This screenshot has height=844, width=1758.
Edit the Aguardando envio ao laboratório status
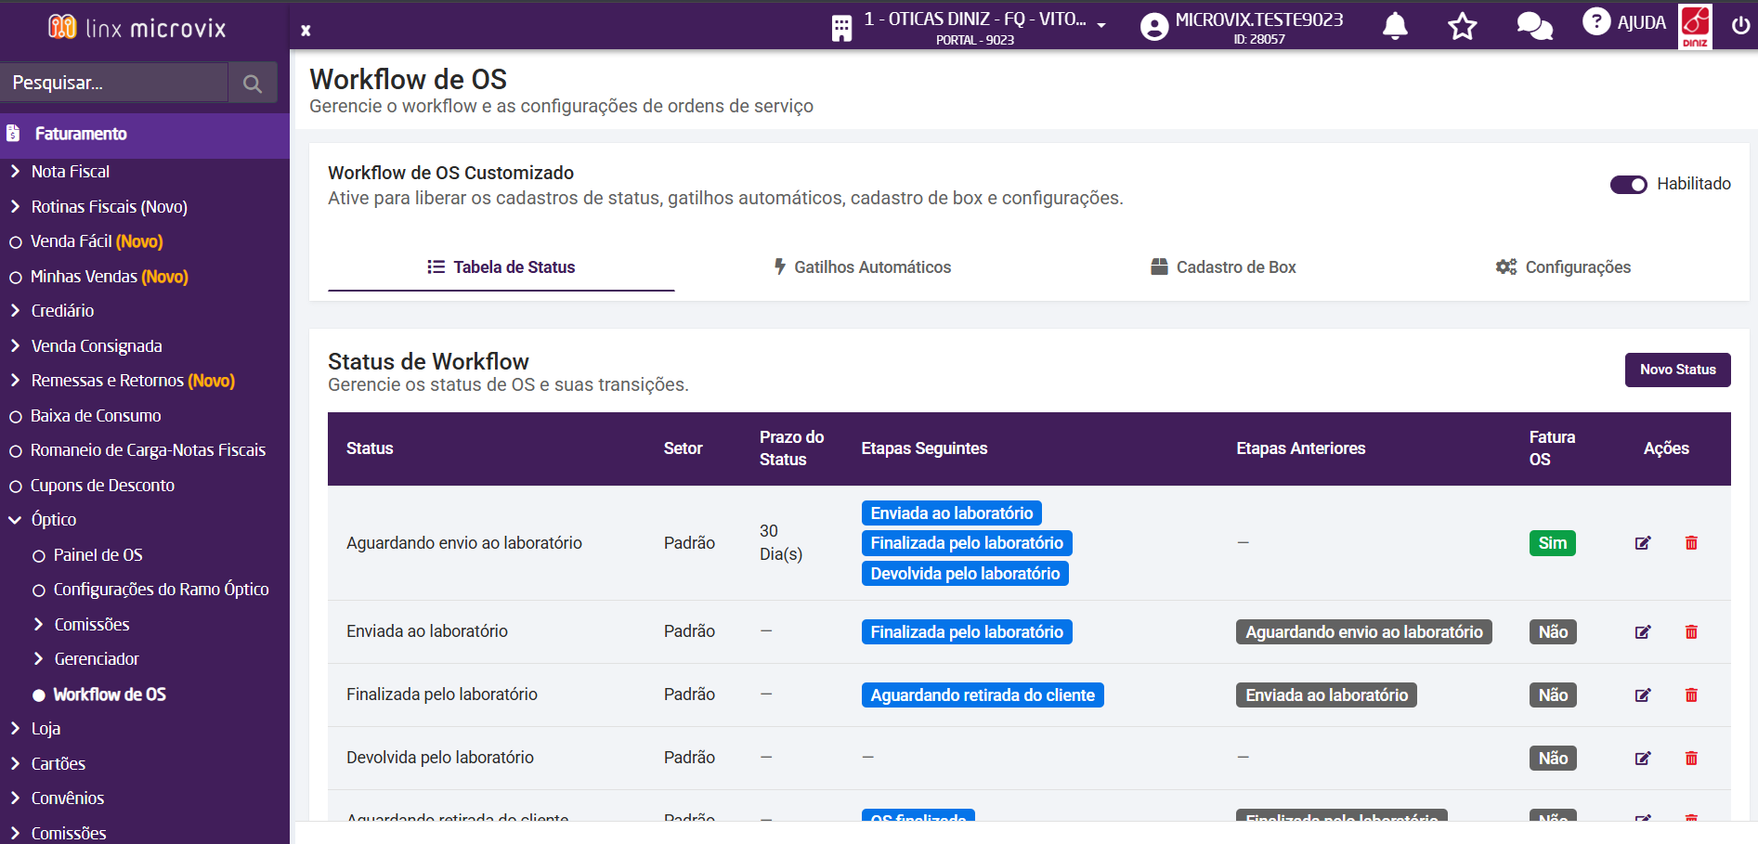1643,543
